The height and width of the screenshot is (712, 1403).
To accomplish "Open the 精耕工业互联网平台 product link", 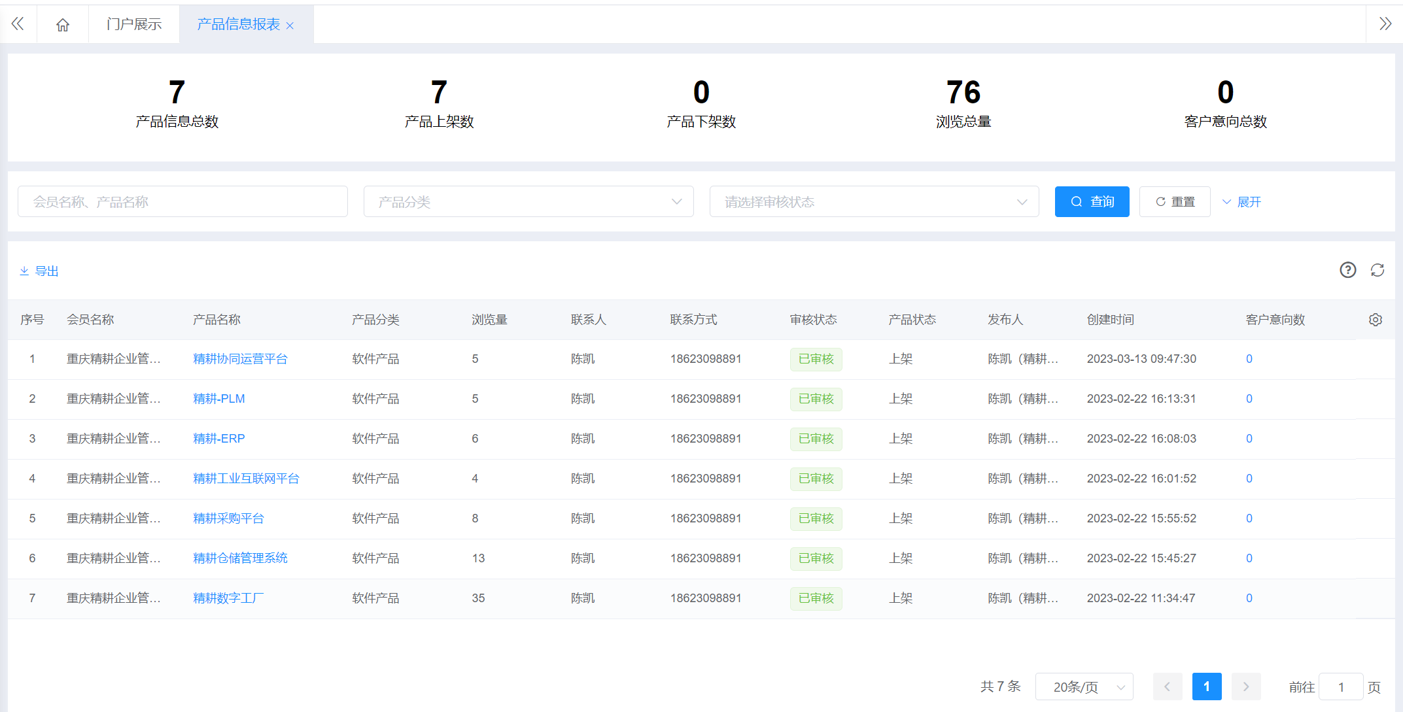I will (x=246, y=479).
